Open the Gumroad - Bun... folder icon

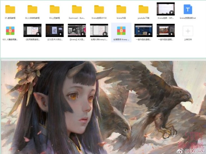coord(77,9)
